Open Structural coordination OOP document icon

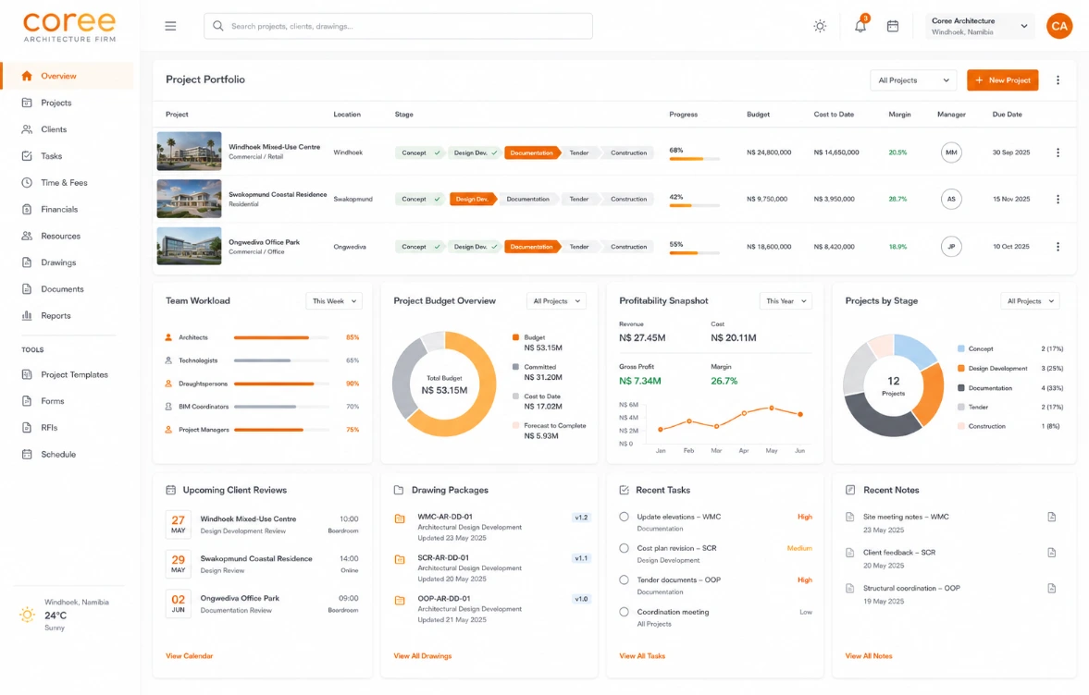1051,588
